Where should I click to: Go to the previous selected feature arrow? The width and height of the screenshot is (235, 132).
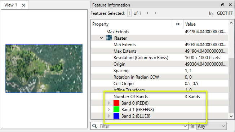point(147,13)
